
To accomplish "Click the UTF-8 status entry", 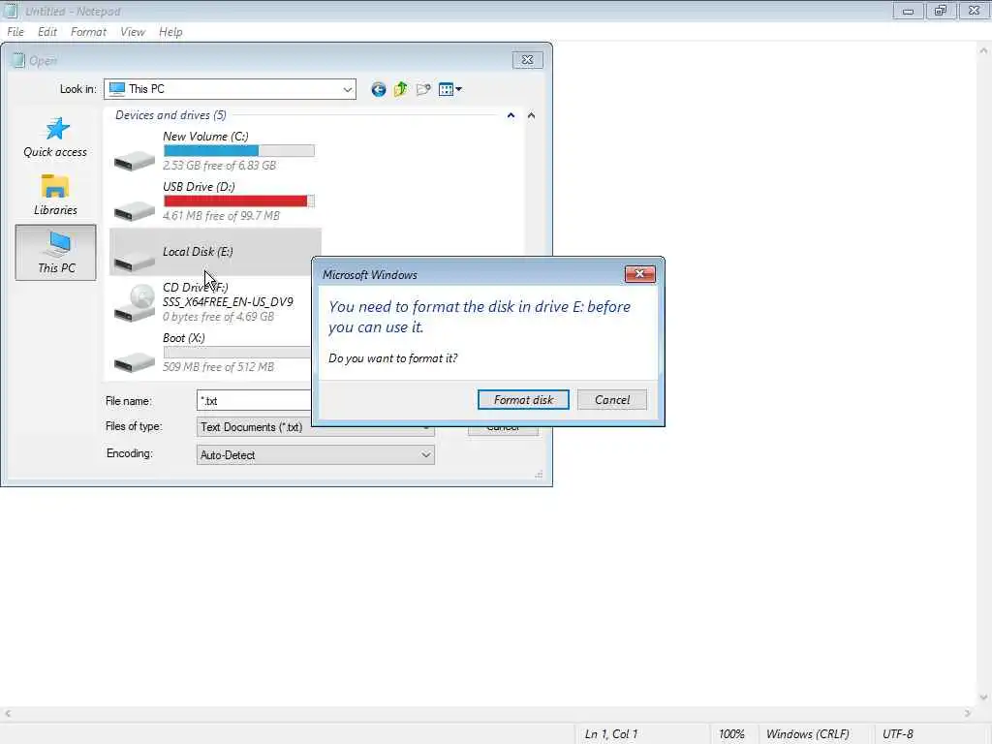I will click(898, 734).
